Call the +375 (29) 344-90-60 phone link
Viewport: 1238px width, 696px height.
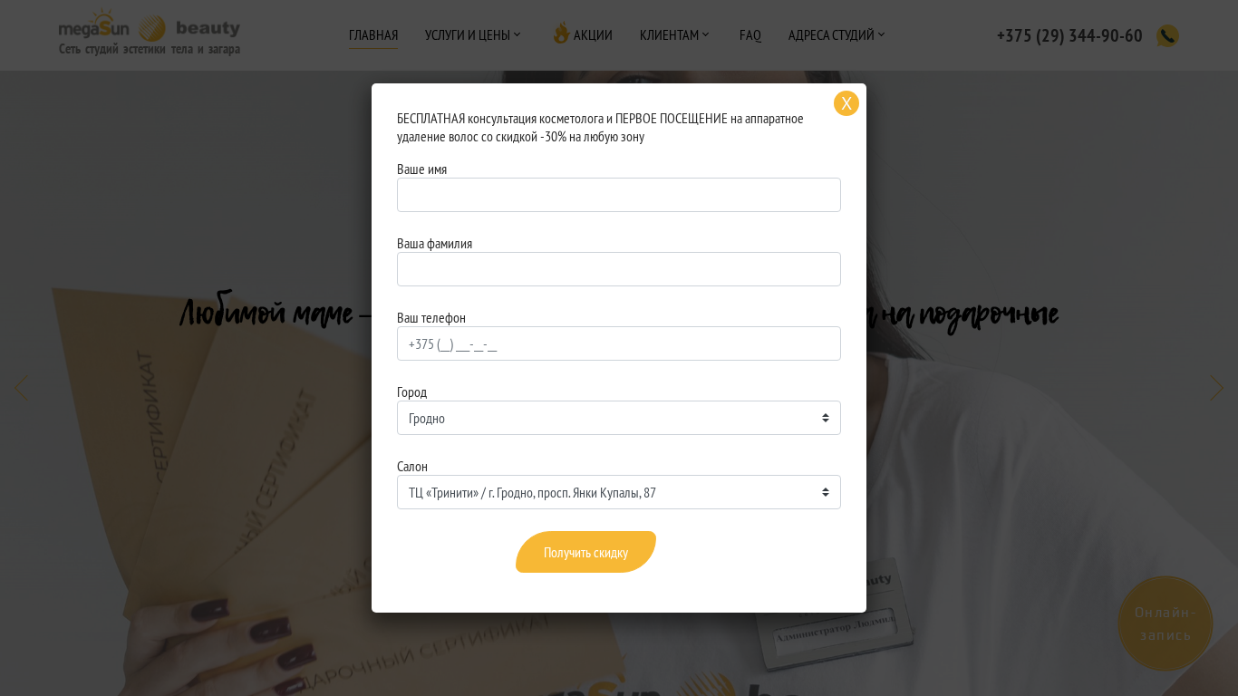pyautogui.click(x=1069, y=35)
